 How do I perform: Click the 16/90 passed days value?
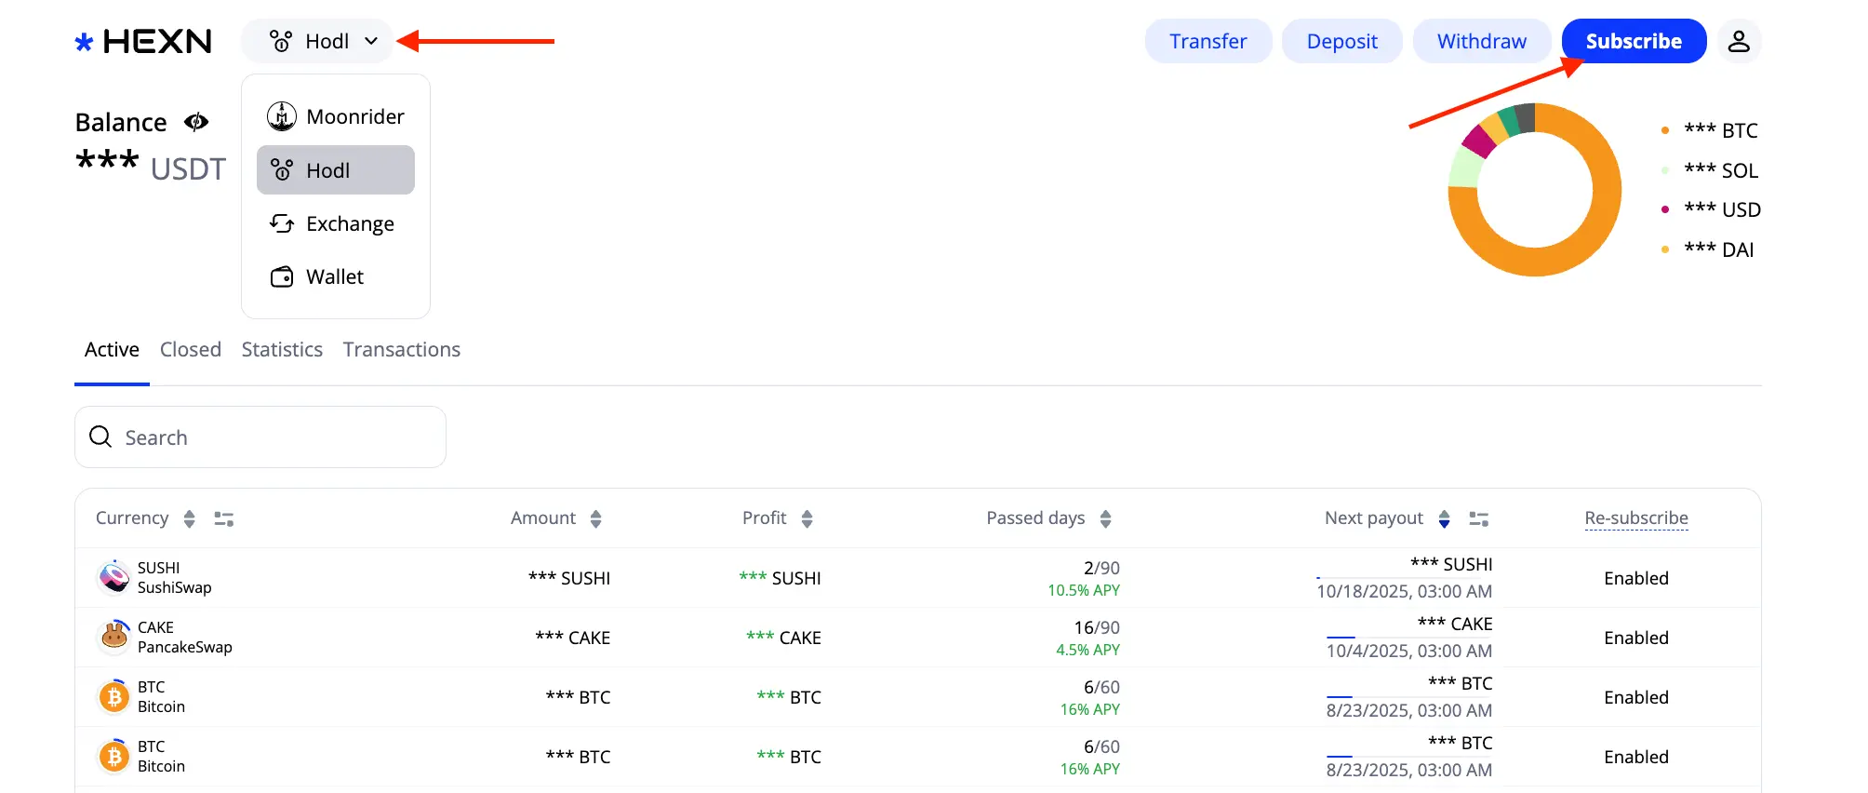click(1097, 627)
